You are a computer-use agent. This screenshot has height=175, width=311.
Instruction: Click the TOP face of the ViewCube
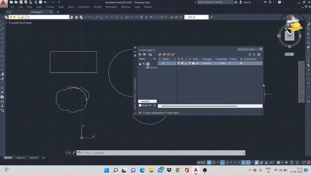290,36
